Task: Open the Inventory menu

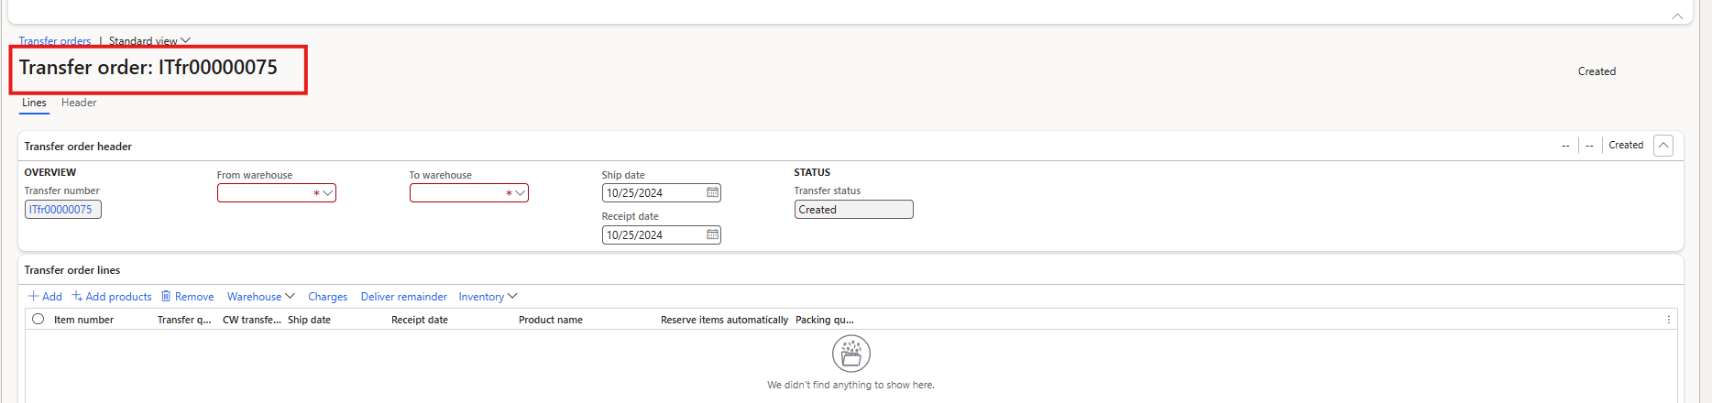Action: coord(488,297)
